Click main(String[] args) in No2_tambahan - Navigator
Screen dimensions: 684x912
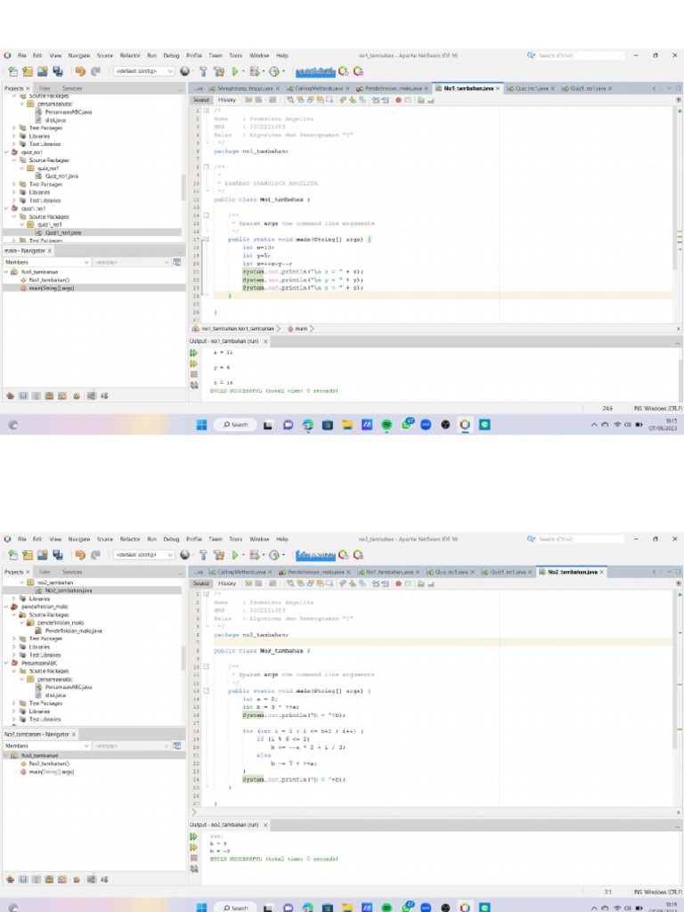point(52,771)
